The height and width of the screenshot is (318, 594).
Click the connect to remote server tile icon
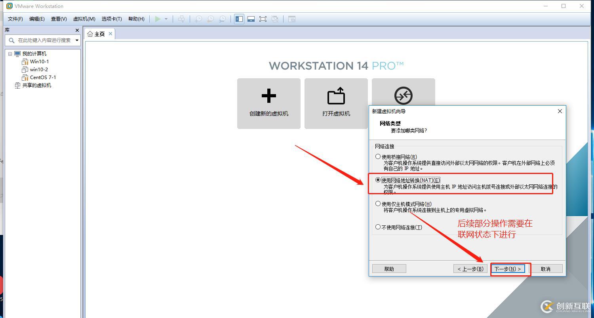click(x=403, y=95)
